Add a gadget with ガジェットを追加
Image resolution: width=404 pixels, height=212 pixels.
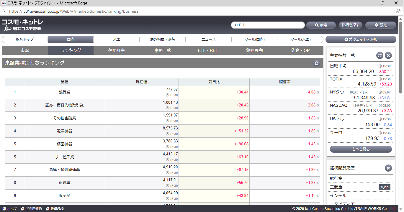pos(361,40)
